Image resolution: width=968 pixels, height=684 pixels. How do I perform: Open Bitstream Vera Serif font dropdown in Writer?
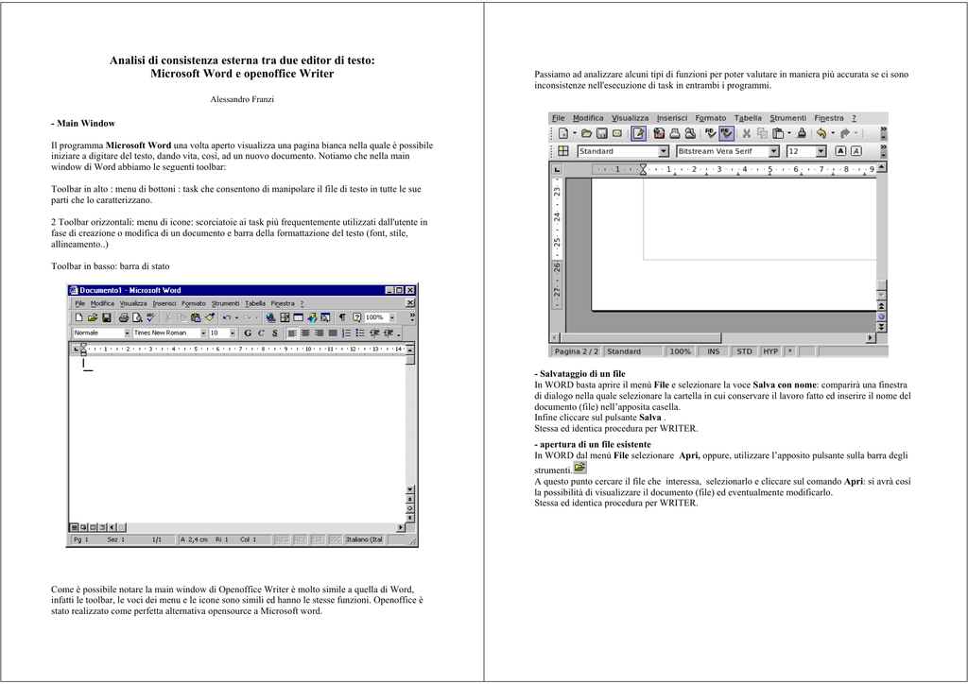point(773,151)
